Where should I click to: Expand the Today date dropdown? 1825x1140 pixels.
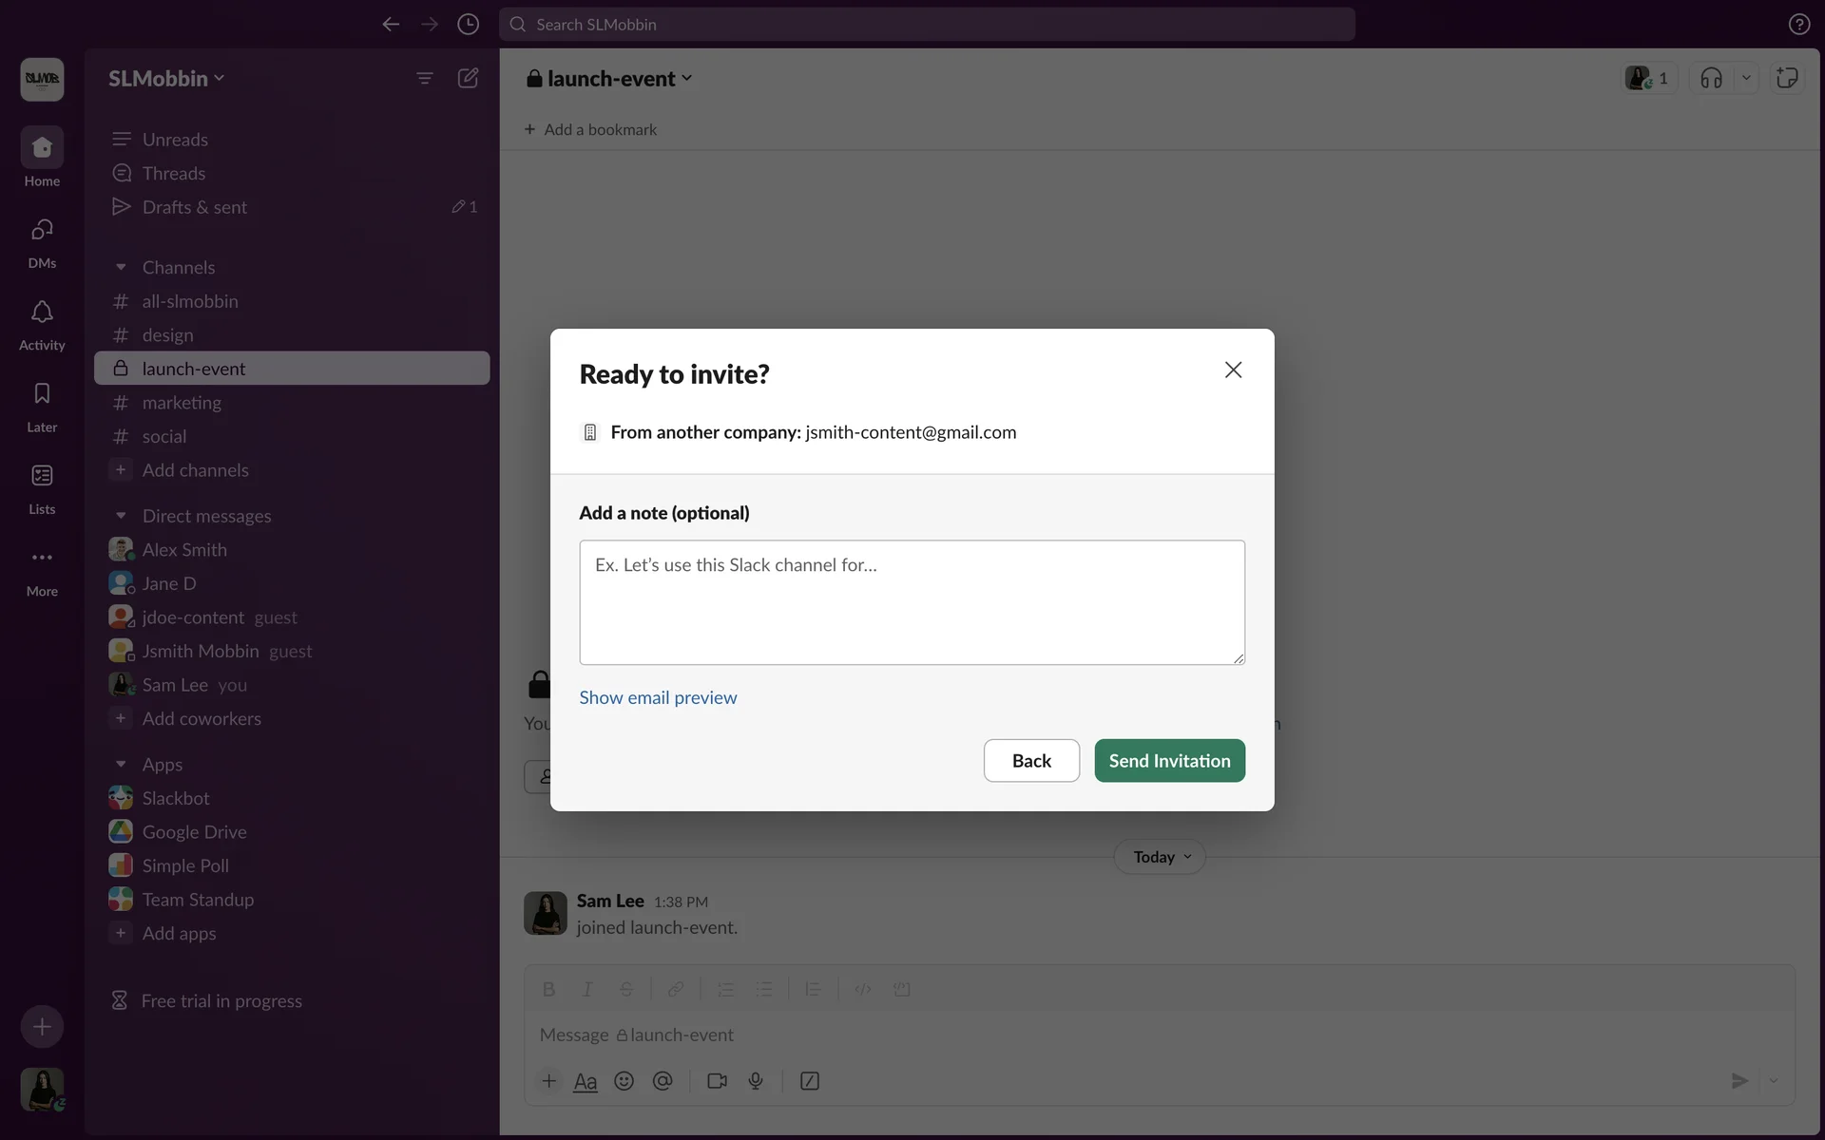pyautogui.click(x=1160, y=857)
